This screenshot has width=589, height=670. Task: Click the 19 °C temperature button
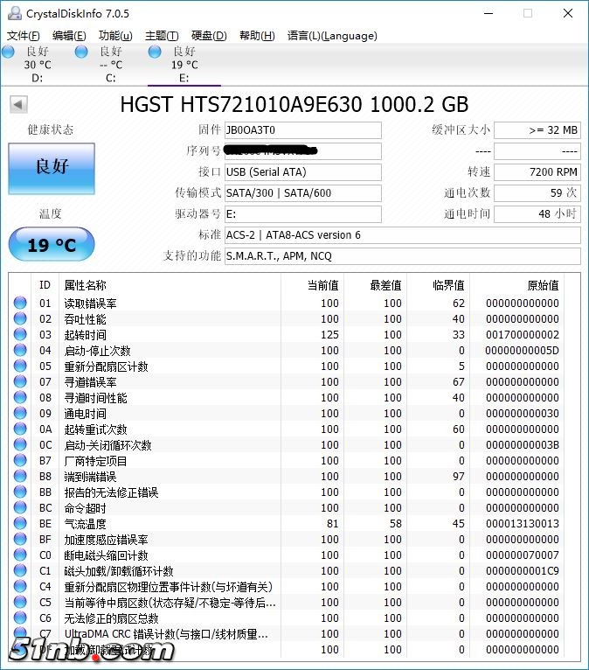[x=52, y=244]
